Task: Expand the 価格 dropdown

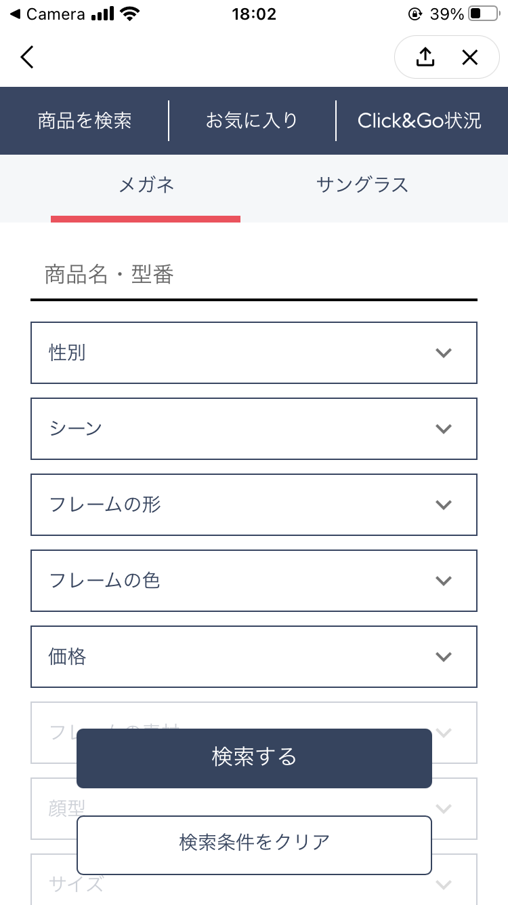Action: pos(254,657)
